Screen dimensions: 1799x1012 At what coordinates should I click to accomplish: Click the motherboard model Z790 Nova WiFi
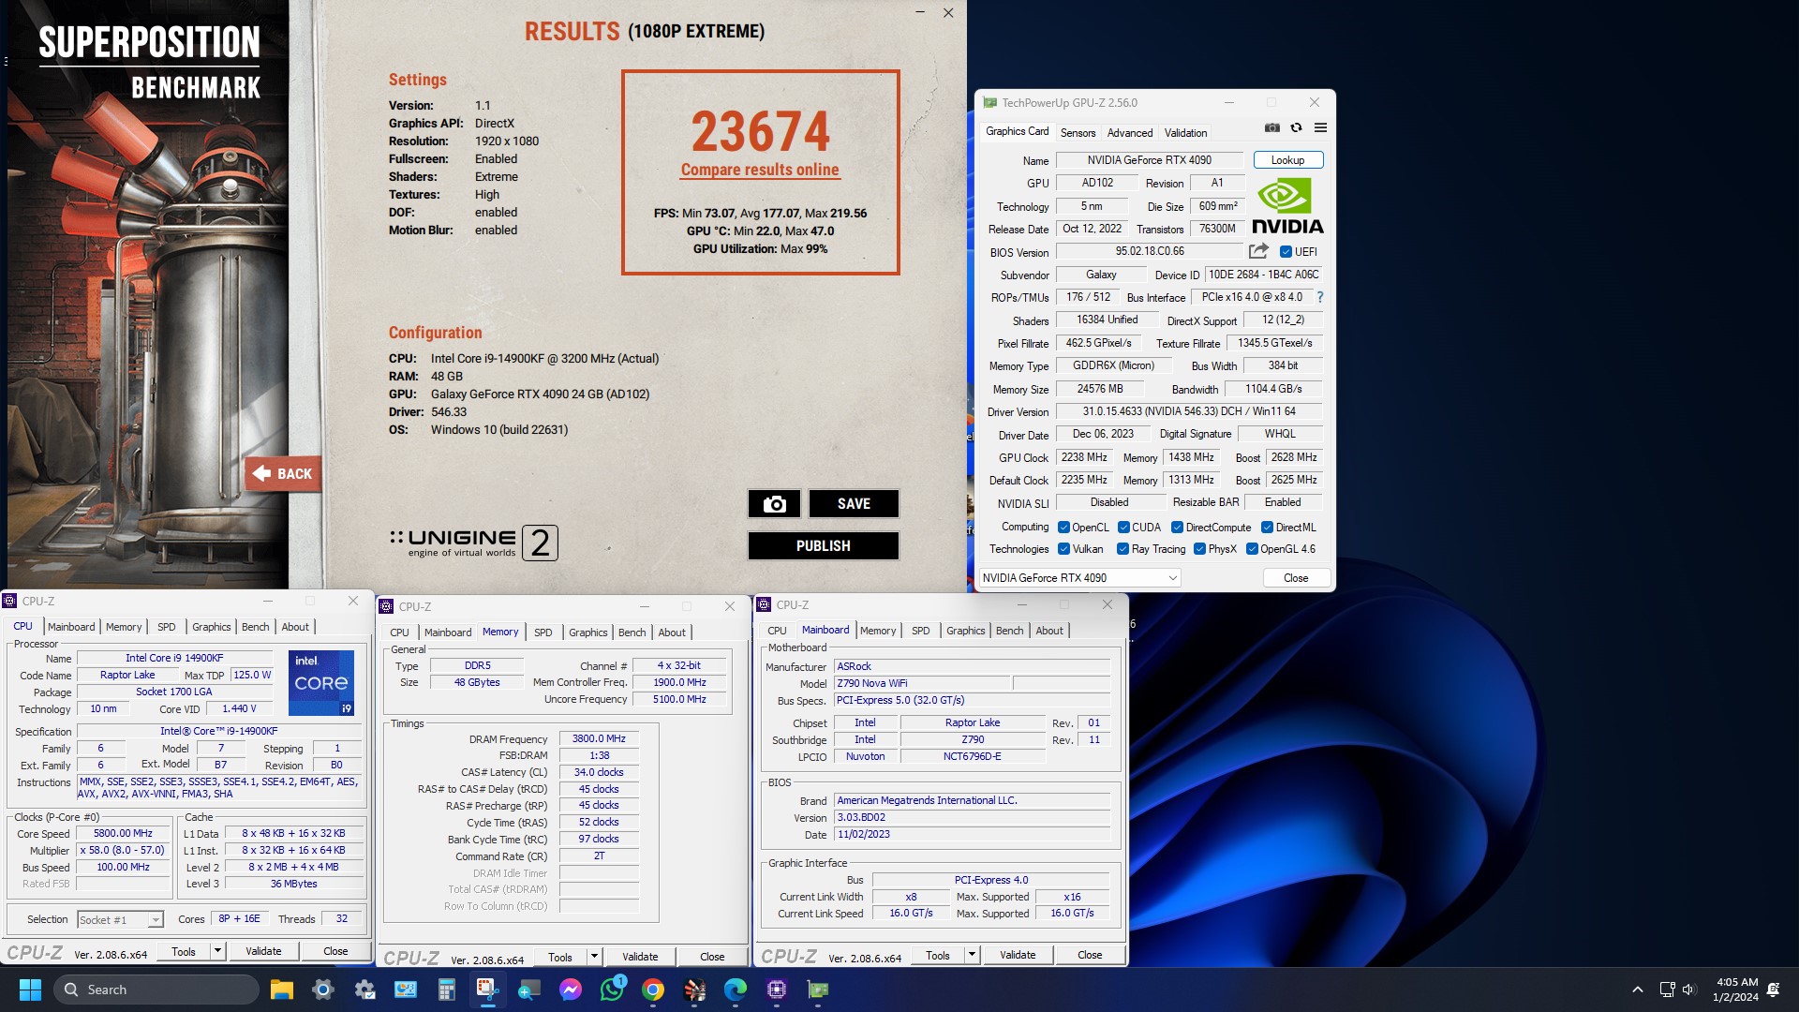coord(922,683)
